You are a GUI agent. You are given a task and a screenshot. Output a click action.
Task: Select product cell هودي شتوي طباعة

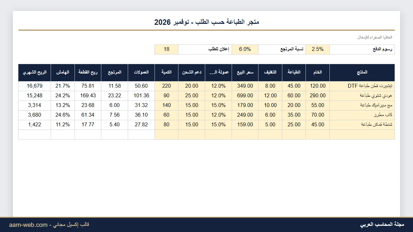tap(362, 96)
